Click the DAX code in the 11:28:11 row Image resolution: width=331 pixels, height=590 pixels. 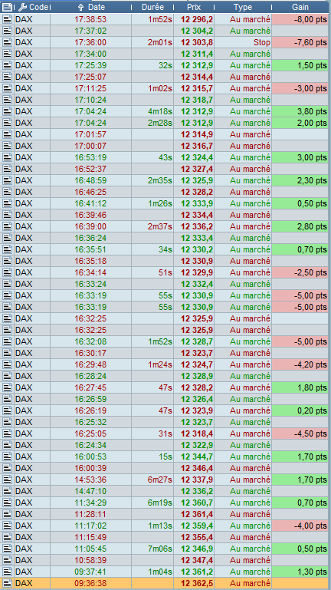24,514
